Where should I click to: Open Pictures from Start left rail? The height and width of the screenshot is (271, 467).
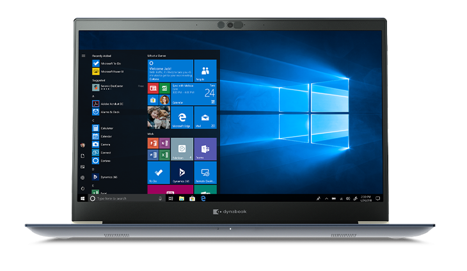[x=83, y=167]
